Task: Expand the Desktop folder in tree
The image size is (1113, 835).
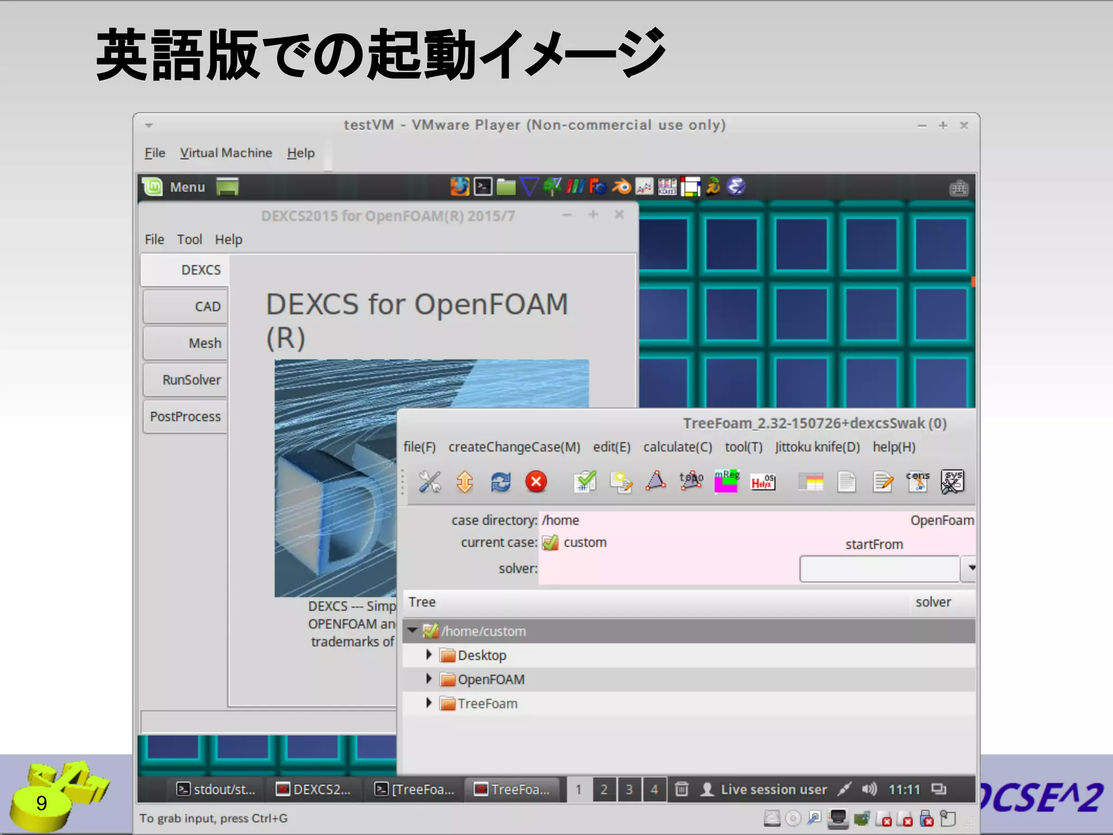Action: point(429,655)
